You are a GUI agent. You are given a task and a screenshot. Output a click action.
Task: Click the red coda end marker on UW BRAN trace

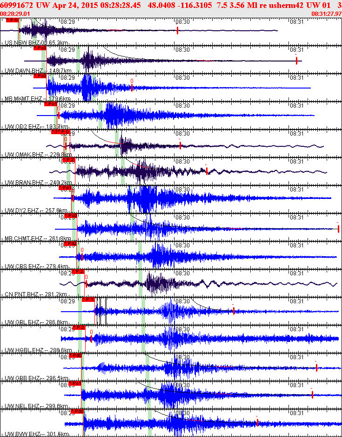click(x=207, y=171)
